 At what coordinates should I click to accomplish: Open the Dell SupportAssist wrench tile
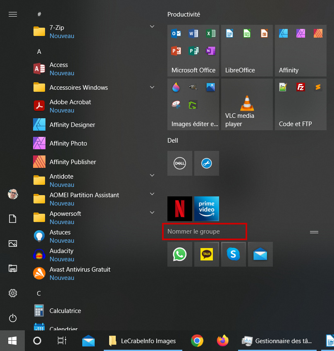(x=206, y=163)
